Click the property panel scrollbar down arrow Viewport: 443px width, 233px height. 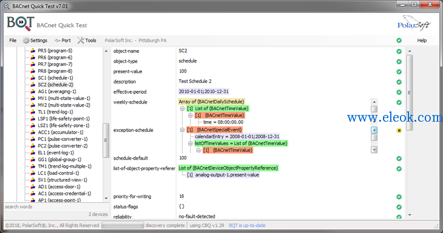[x=410, y=215]
